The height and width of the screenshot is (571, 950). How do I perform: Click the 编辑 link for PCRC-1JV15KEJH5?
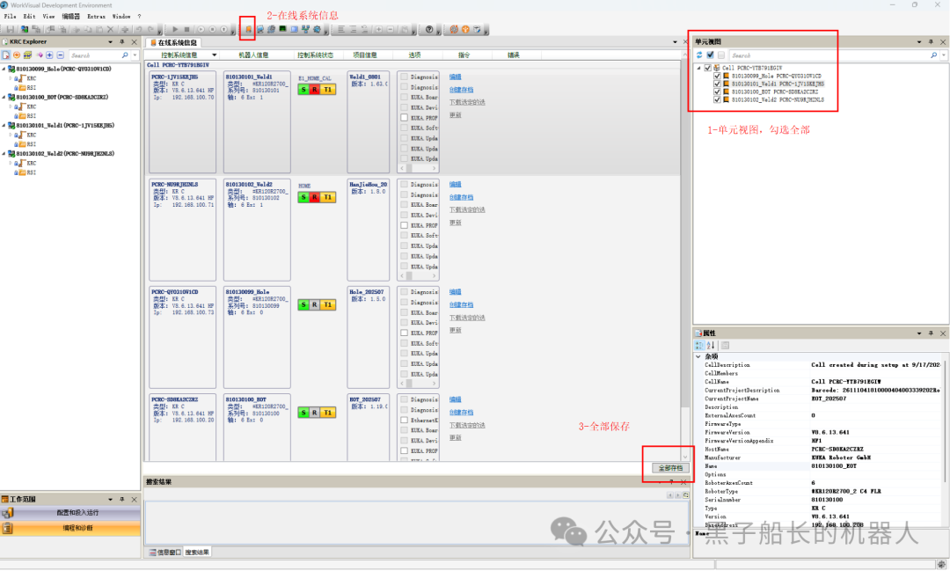pyautogui.click(x=455, y=77)
